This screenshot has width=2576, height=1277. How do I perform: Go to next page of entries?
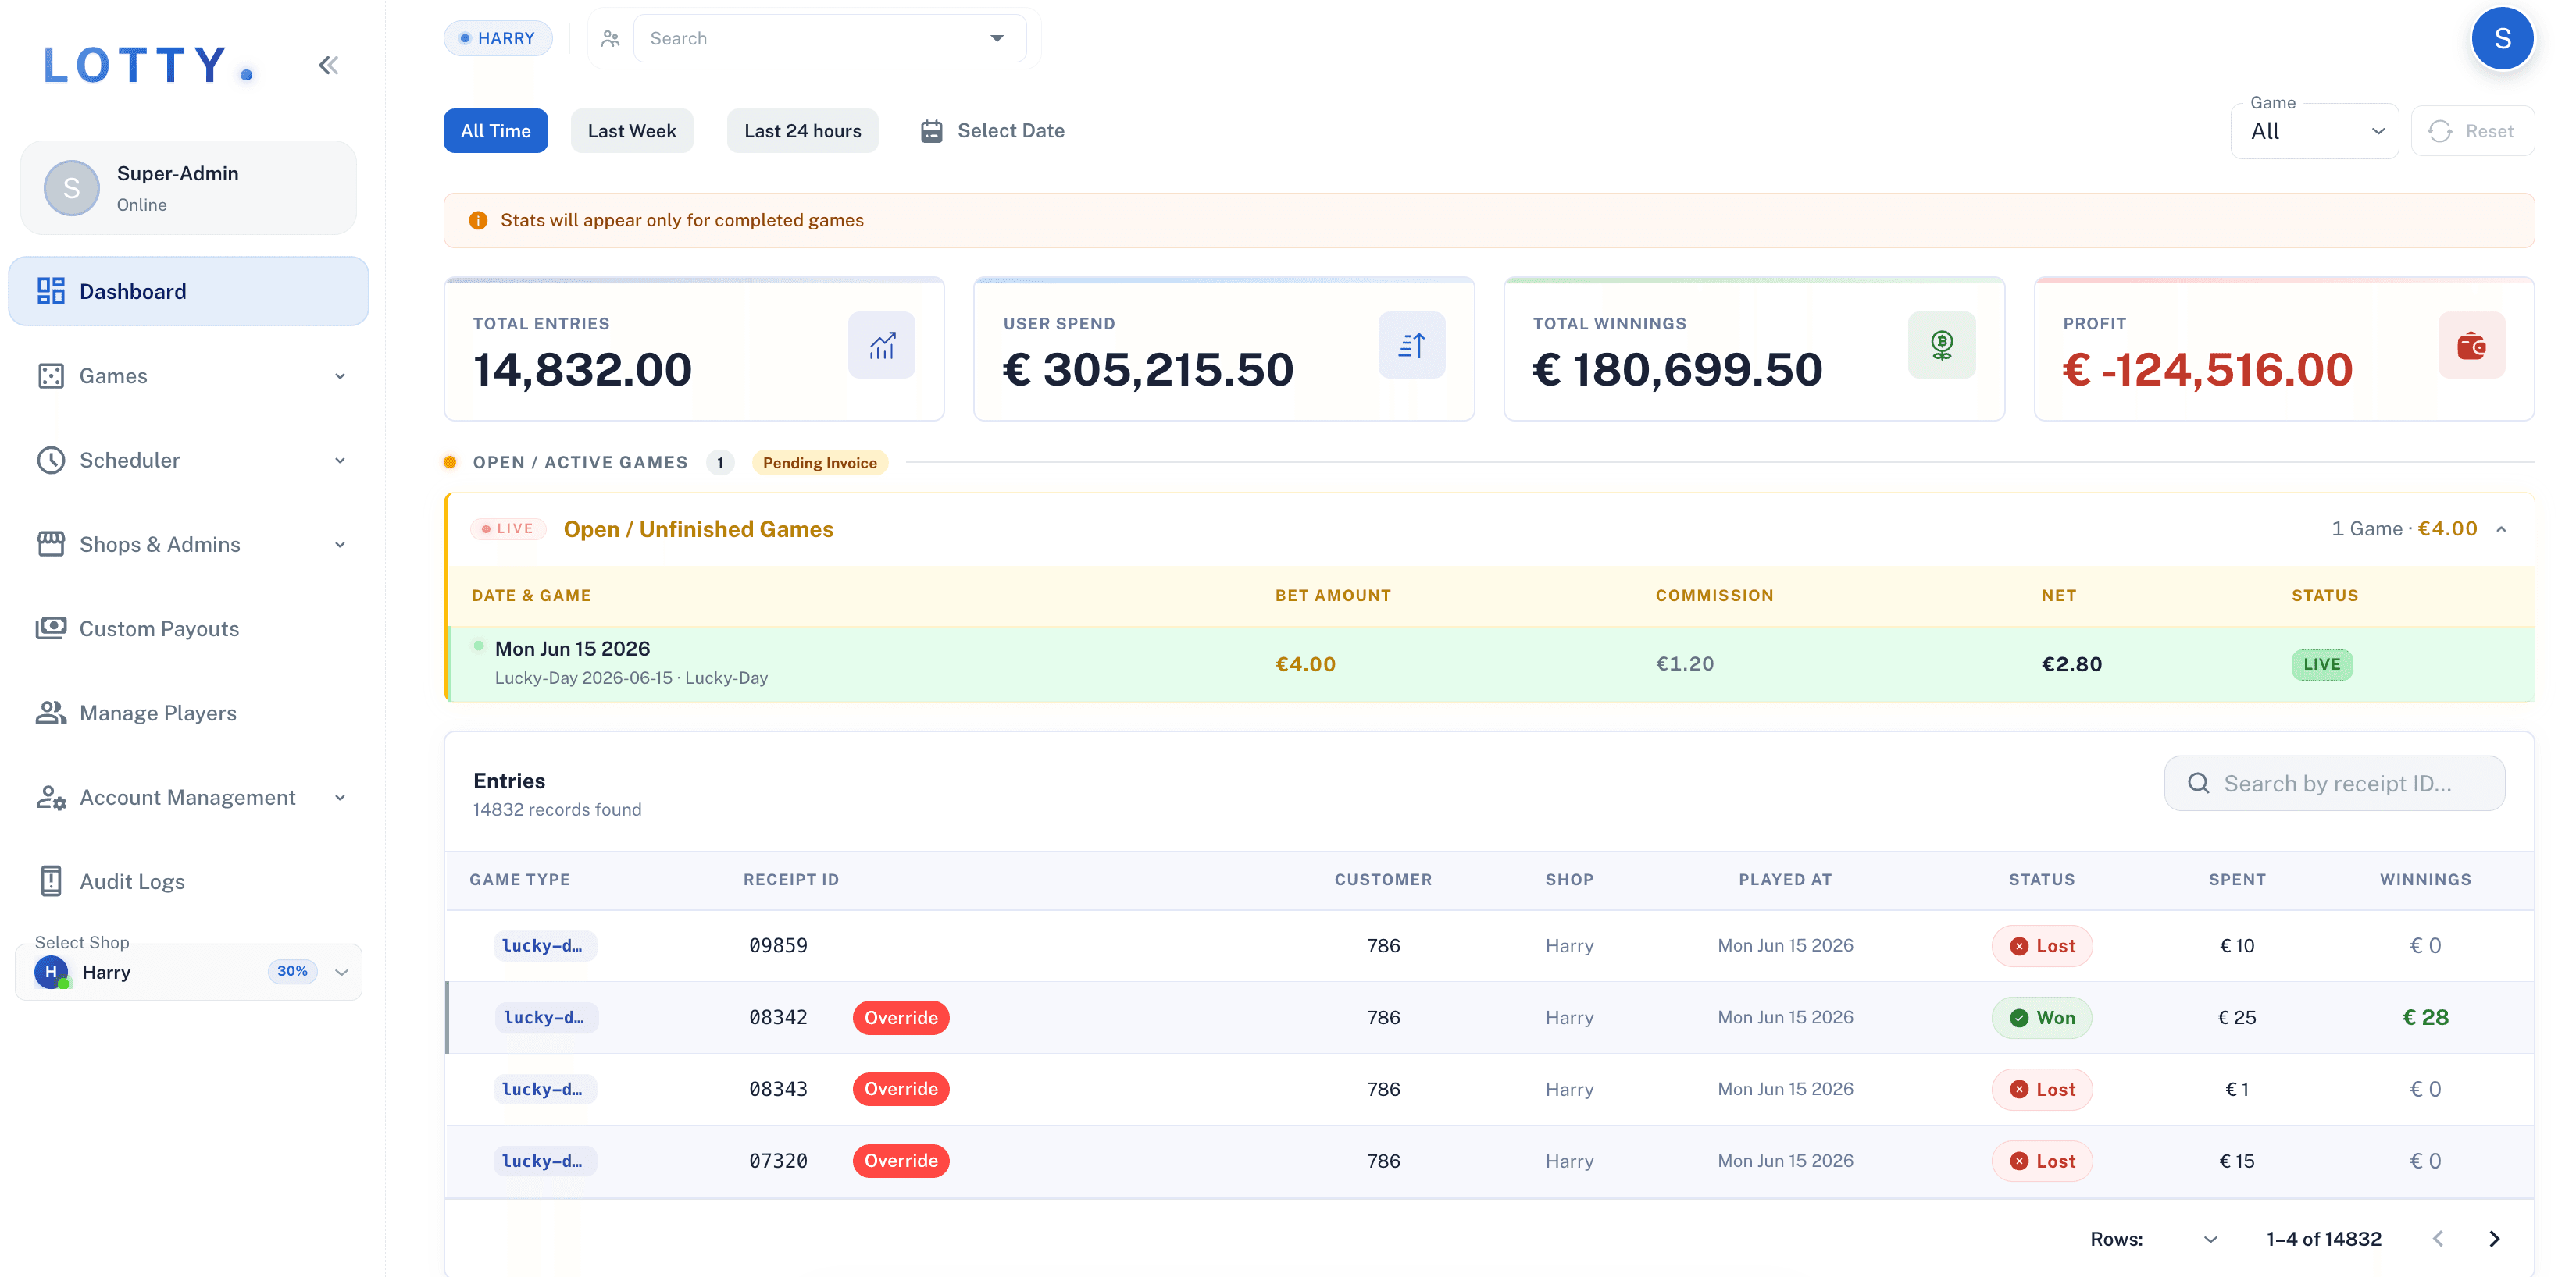tap(2494, 1239)
